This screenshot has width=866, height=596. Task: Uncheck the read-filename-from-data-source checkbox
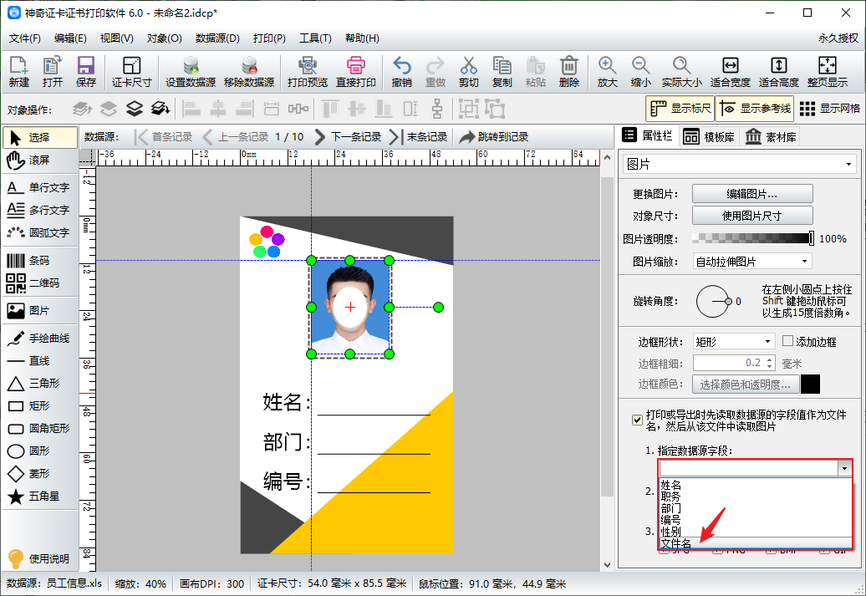pos(637,420)
